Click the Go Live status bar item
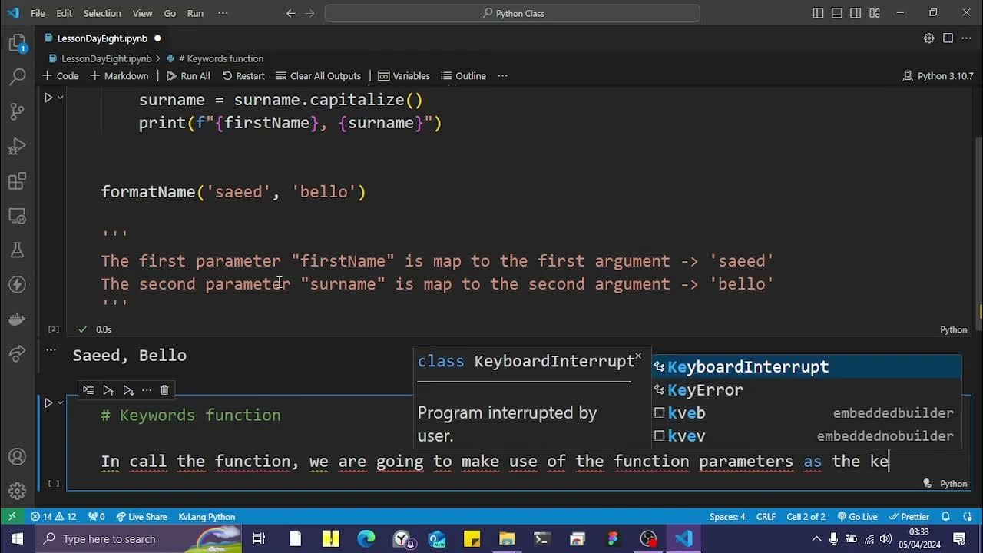 pyautogui.click(x=857, y=517)
